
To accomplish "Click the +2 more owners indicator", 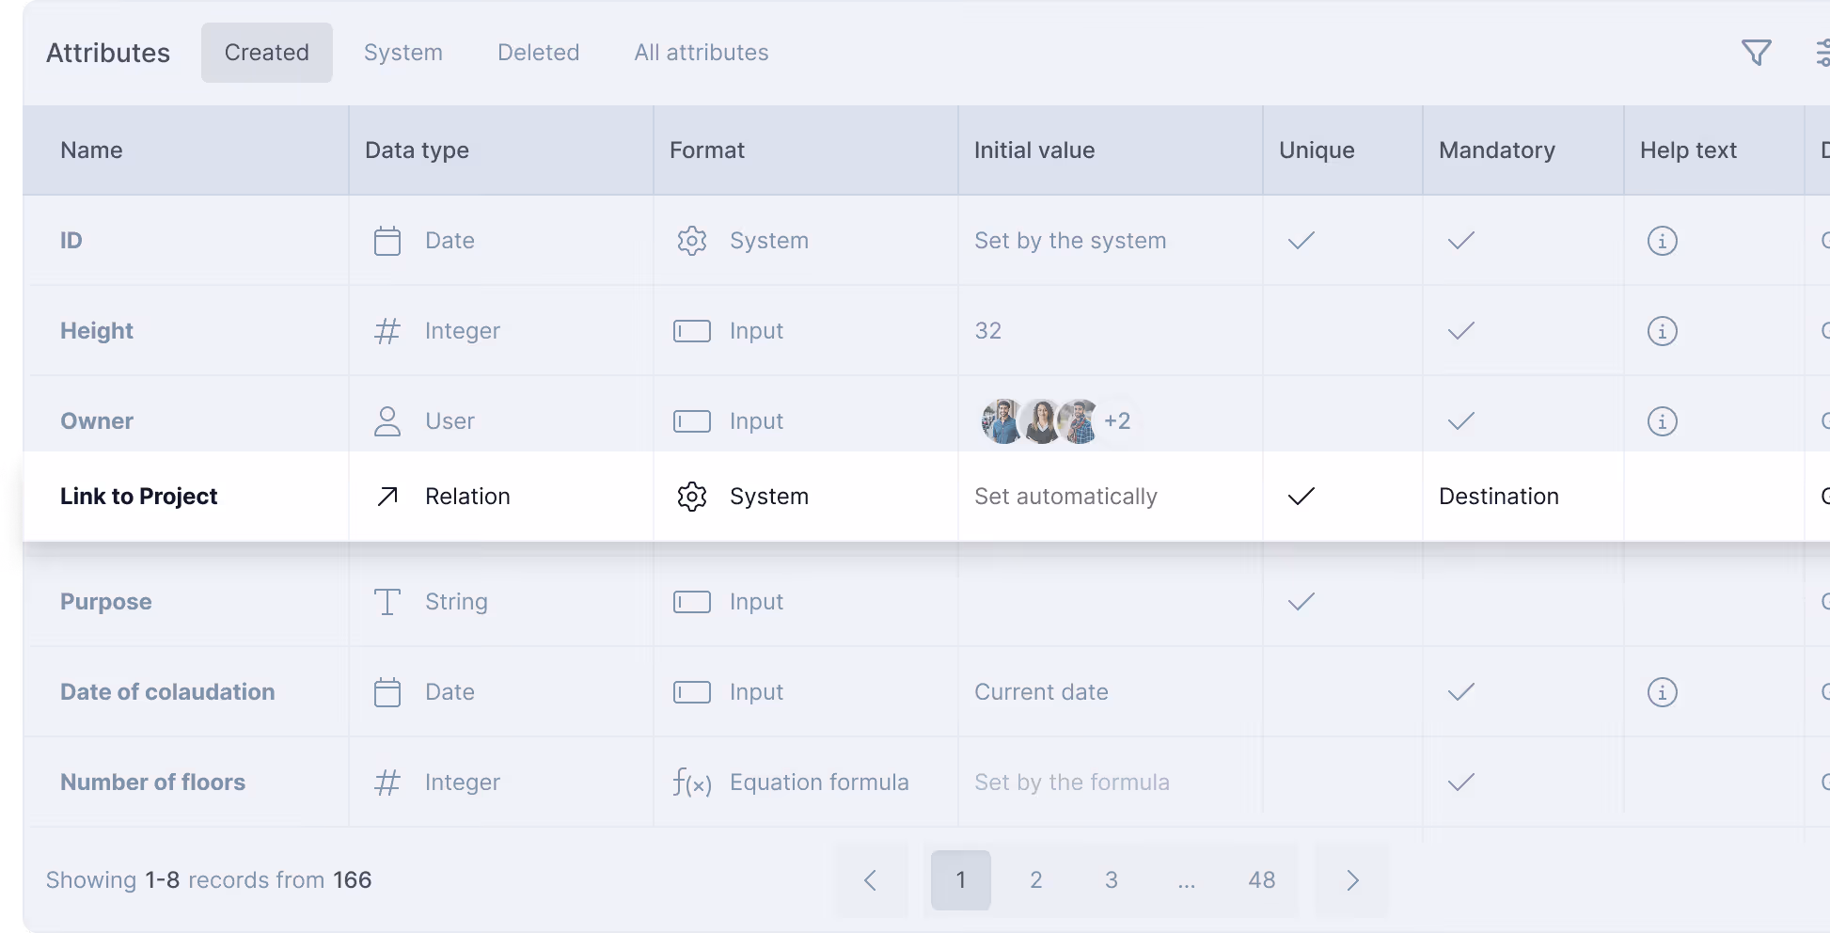I will click(1117, 421).
